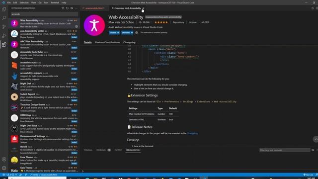318x179 pixels.
Task: Open the Search view in activity bar
Action: 4,18
